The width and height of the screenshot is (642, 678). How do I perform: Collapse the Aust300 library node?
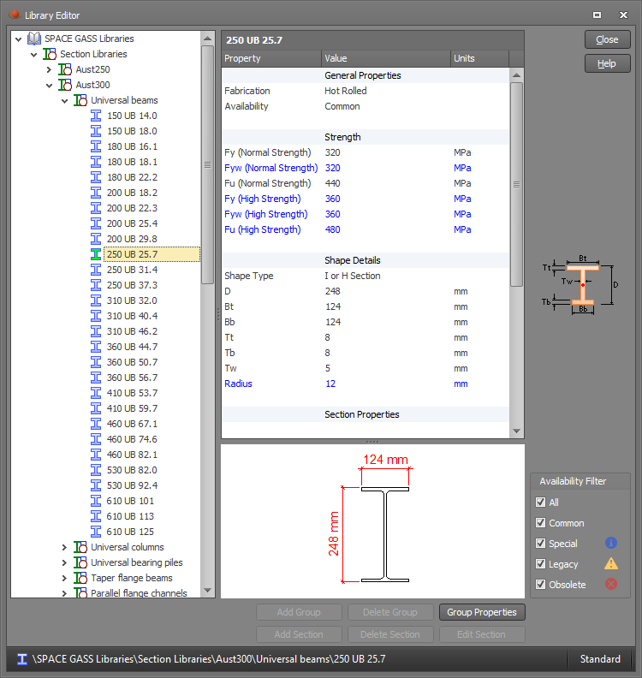(x=50, y=86)
